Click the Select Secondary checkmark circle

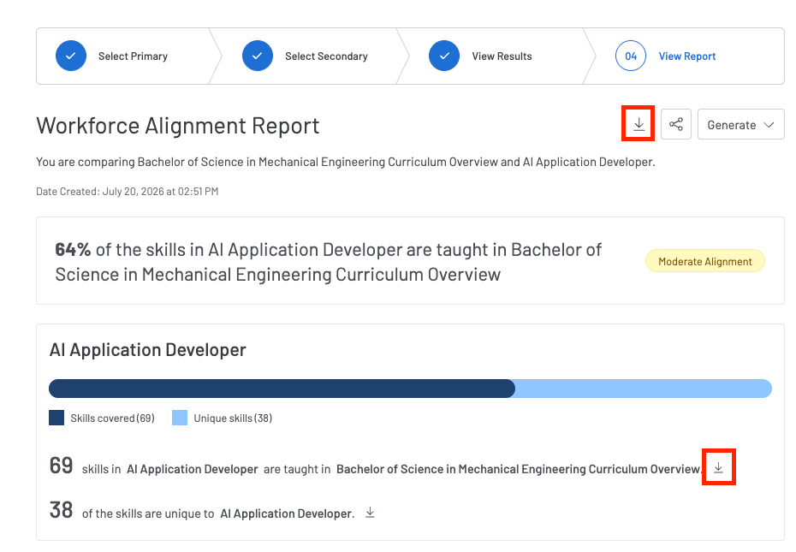tap(258, 56)
